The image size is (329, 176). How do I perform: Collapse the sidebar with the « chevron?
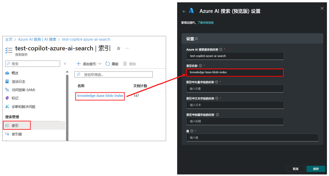point(65,63)
